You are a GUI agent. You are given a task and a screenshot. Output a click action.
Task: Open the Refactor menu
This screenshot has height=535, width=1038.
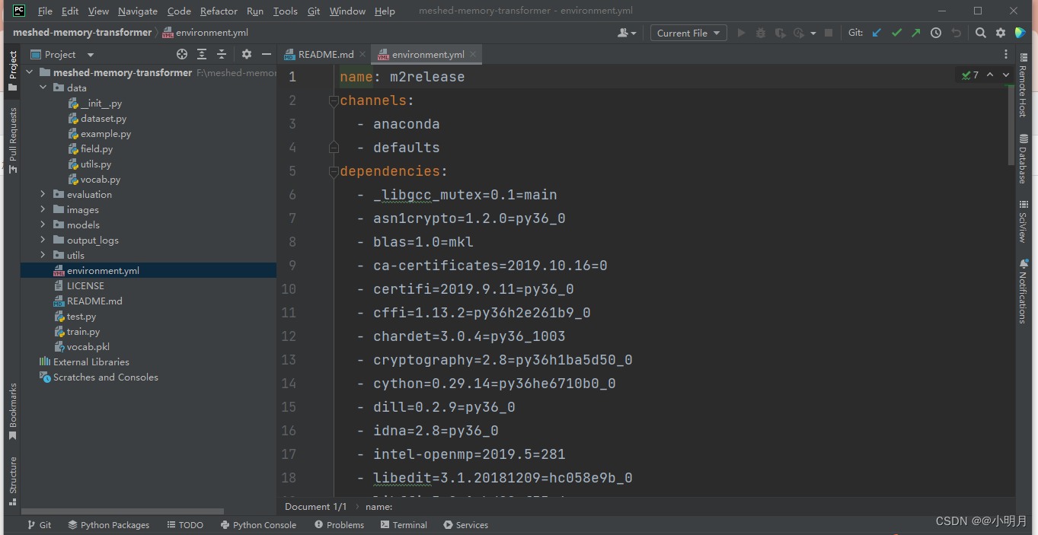pyautogui.click(x=219, y=11)
